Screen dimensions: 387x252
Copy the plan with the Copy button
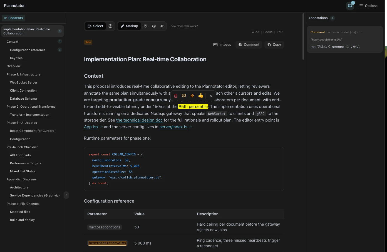274,45
